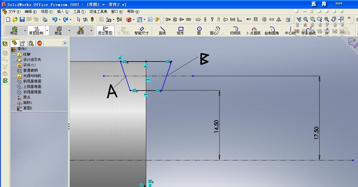
Task: Click the rebuild traffic light icon
Action: coord(92,20)
